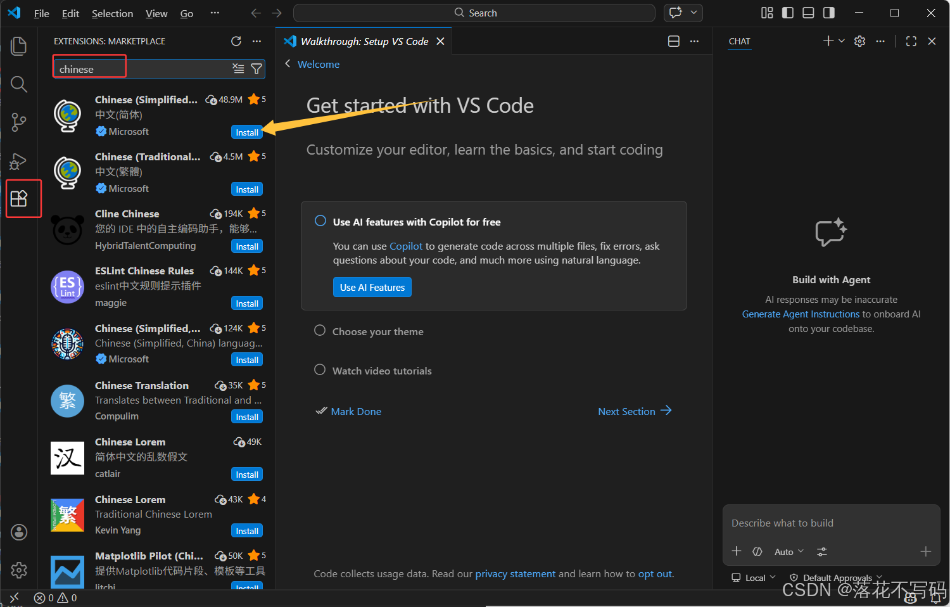The image size is (950, 607).
Task: Open the Go menu
Action: (x=187, y=13)
